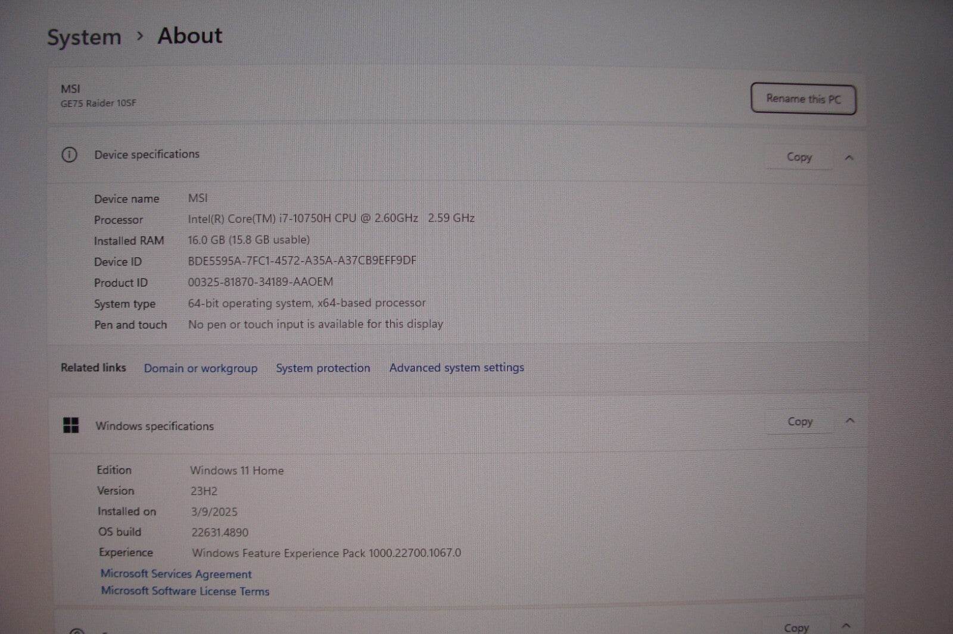Image resolution: width=953 pixels, height=634 pixels.
Task: Select About in the breadcrumb trail
Action: pos(189,36)
